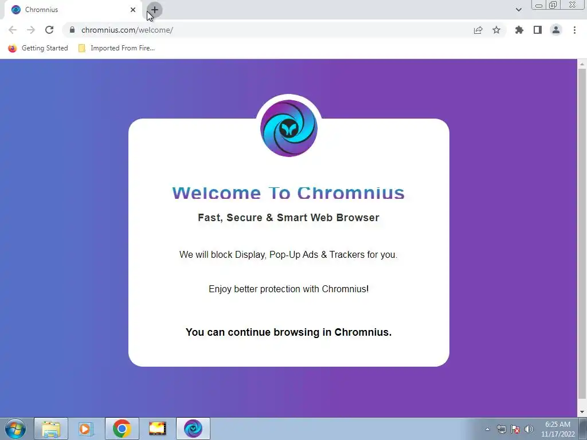Expand the tab search dropdown arrow
Image resolution: width=587 pixels, height=440 pixels.
click(518, 10)
